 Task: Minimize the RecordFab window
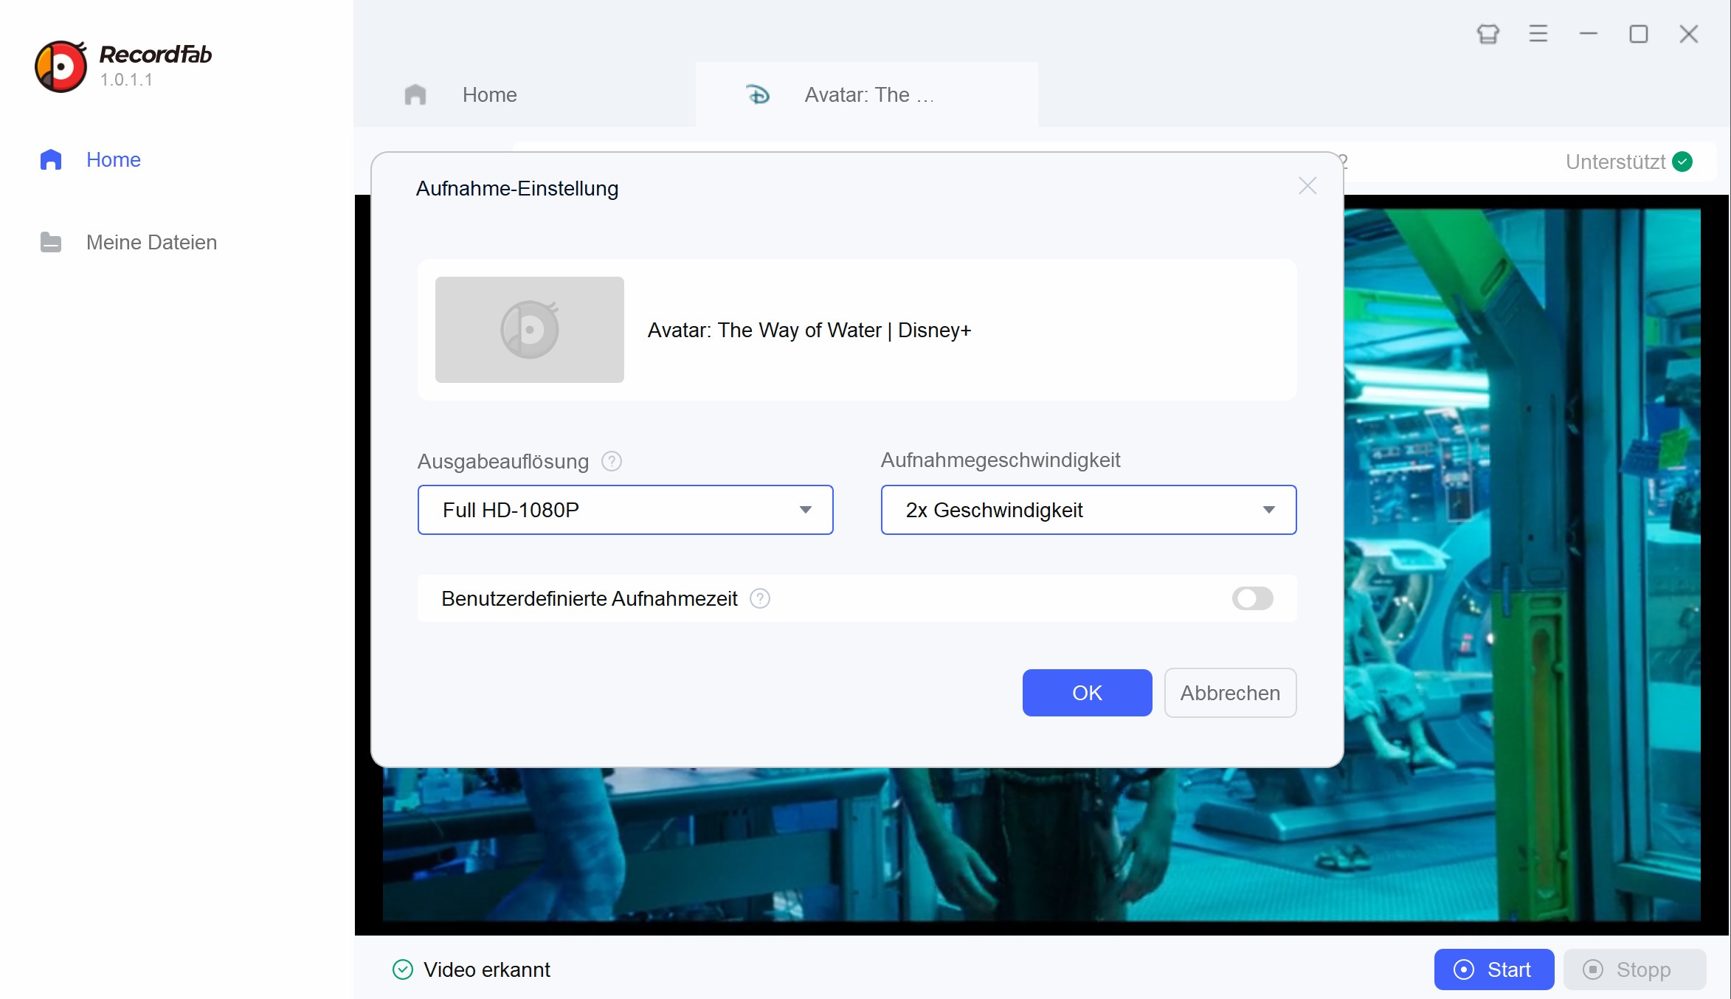pyautogui.click(x=1589, y=34)
